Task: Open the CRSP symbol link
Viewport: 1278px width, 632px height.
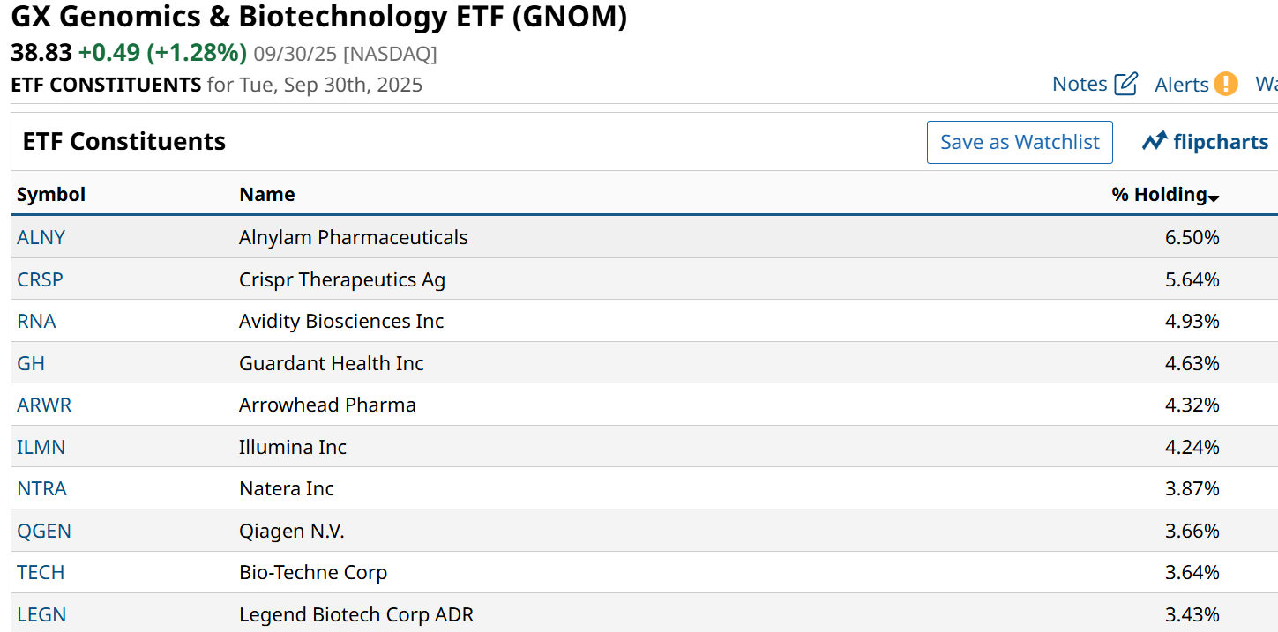Action: tap(40, 279)
